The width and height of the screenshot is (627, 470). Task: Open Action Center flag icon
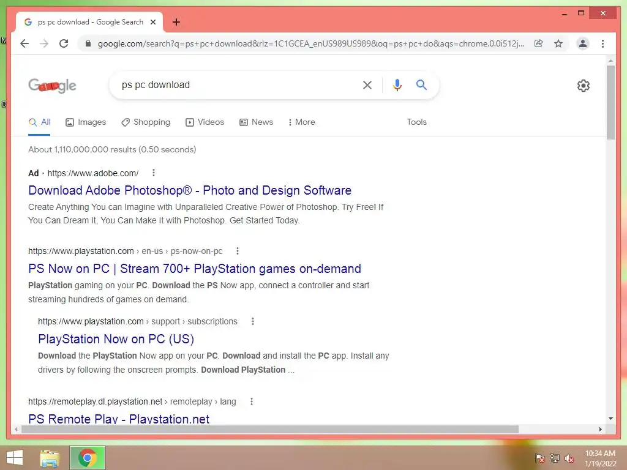point(539,458)
